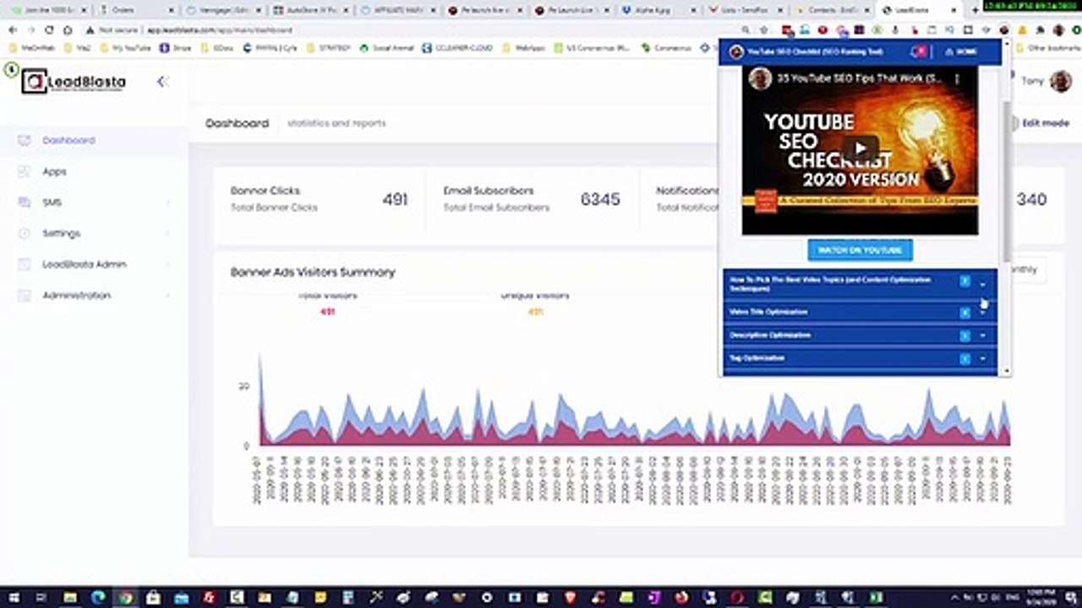Click the YouTube SEO Checklist popup logo
The image size is (1082, 608).
736,52
